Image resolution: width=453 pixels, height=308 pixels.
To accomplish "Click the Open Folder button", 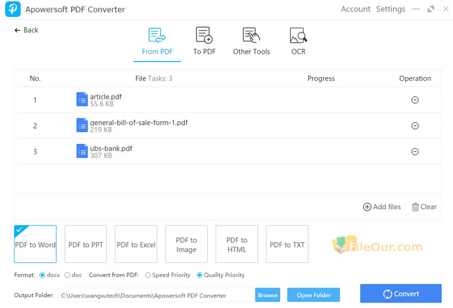I will (313, 295).
